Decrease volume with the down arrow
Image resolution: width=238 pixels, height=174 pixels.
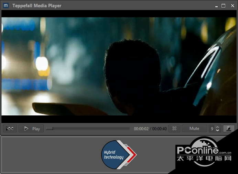point(217,131)
